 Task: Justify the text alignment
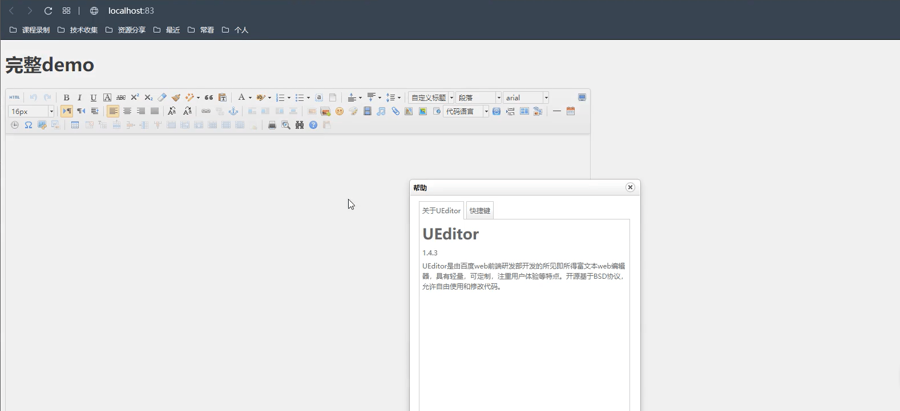point(155,111)
